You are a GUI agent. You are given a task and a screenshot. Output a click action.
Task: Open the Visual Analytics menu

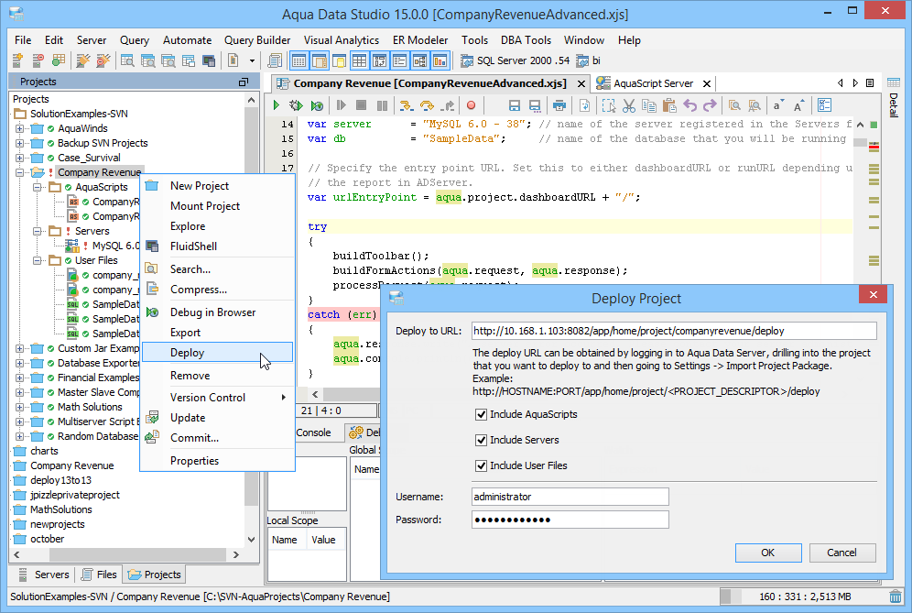[342, 40]
